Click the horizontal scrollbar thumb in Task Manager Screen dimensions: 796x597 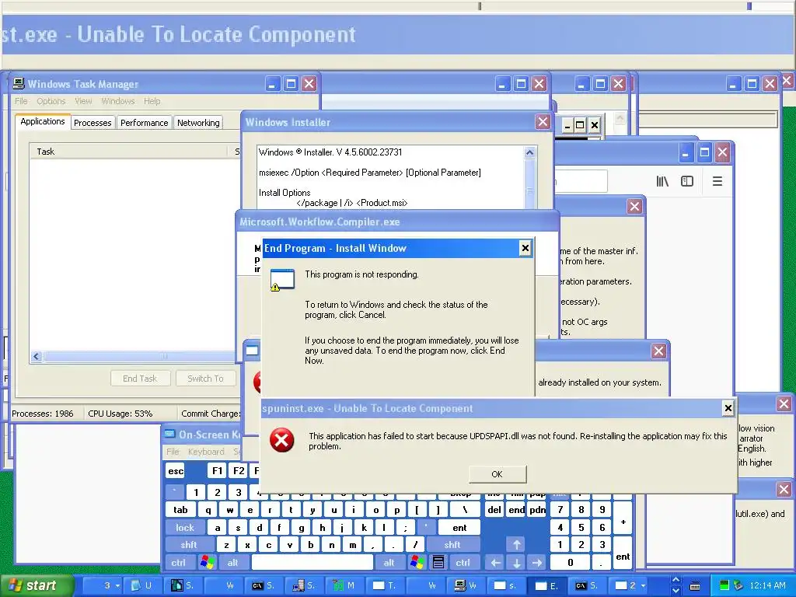coord(140,356)
